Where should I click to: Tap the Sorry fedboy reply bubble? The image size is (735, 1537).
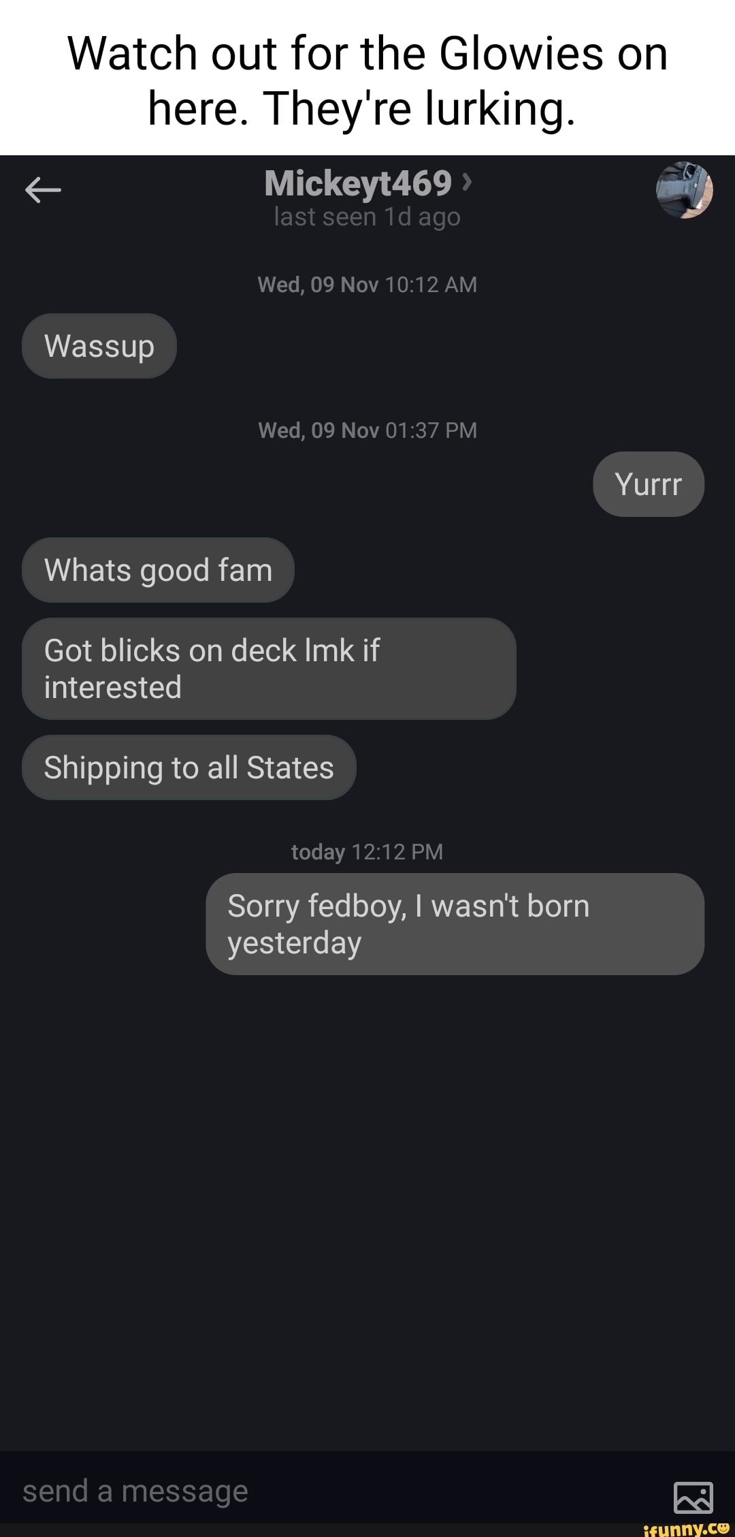coord(455,924)
